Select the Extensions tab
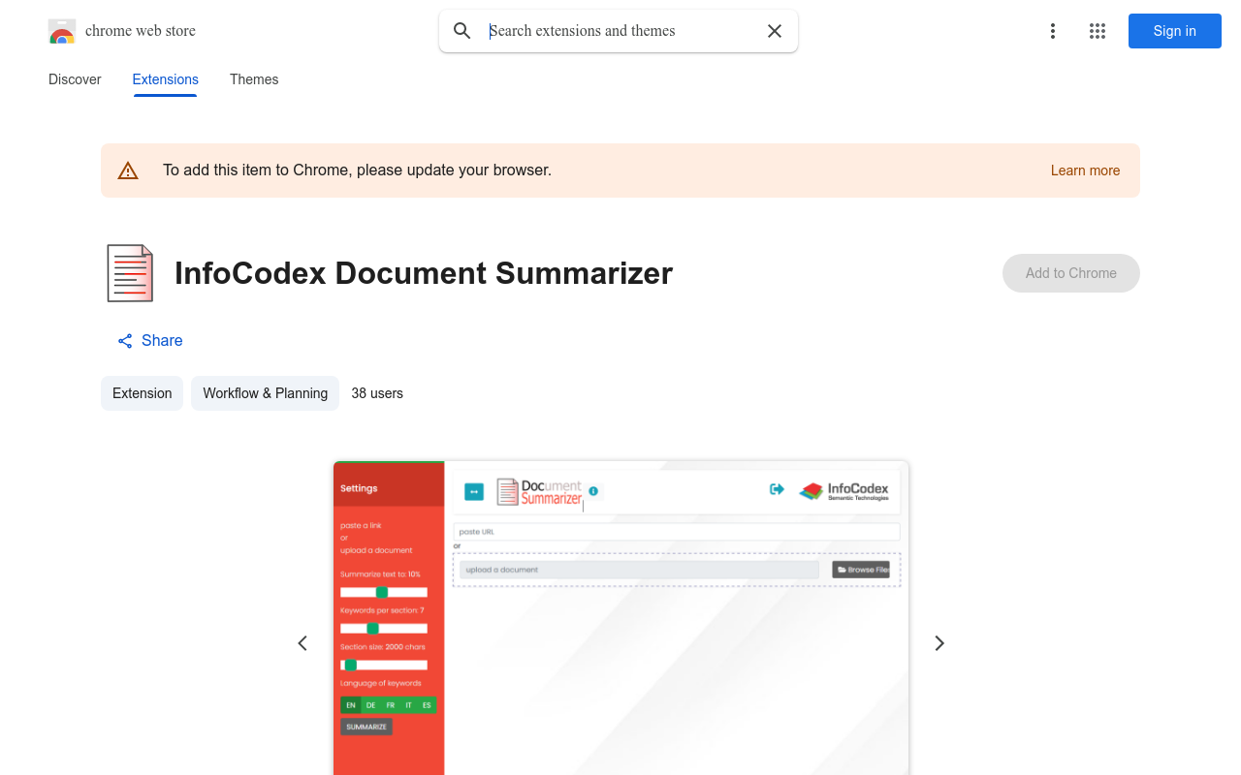 166,79
